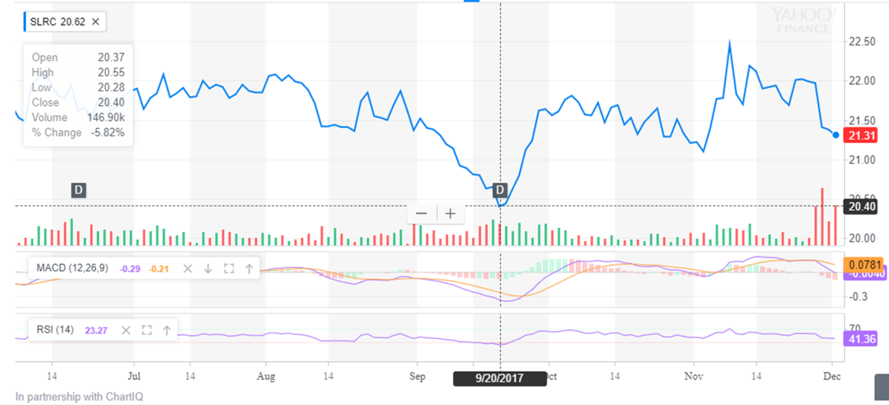Click the purple 41.36 RSI value tag
889x405 pixels.
pos(862,339)
